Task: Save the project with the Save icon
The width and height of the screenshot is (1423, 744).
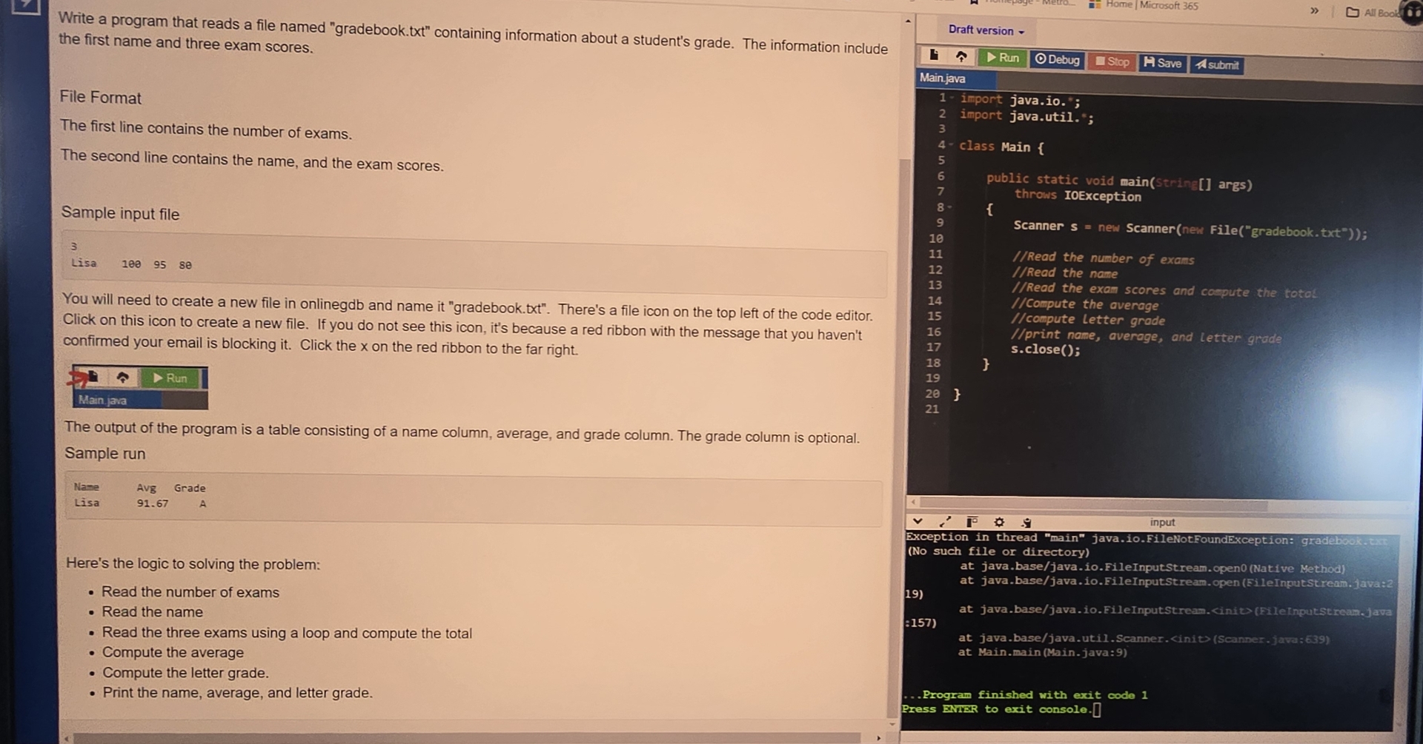Action: (x=1161, y=63)
